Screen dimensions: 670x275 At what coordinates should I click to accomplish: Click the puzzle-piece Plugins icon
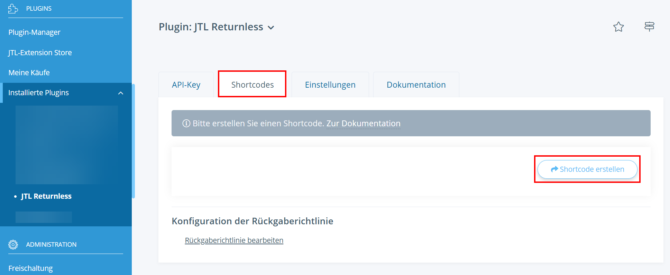[x=13, y=9]
